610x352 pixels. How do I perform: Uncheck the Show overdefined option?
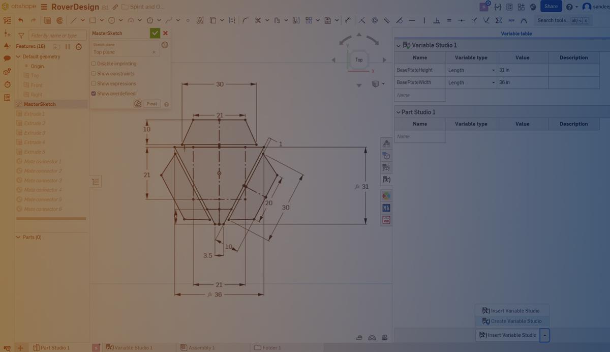93,93
